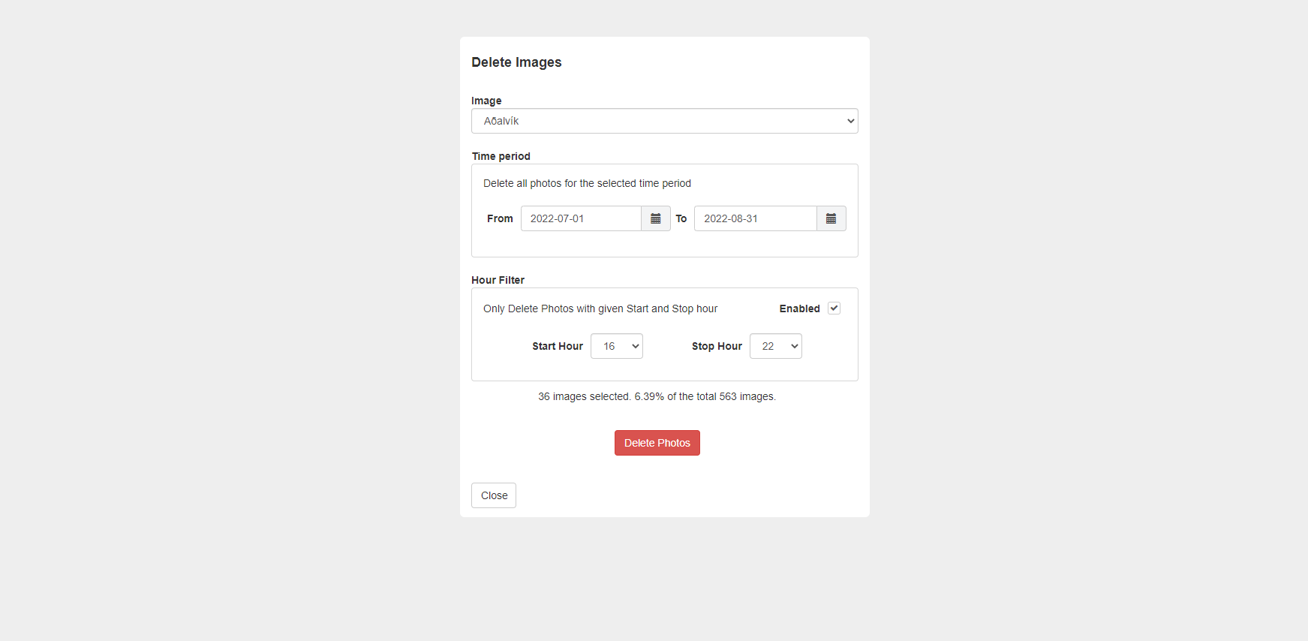Uncheck the Enabled hour filter checkbox

tap(834, 308)
